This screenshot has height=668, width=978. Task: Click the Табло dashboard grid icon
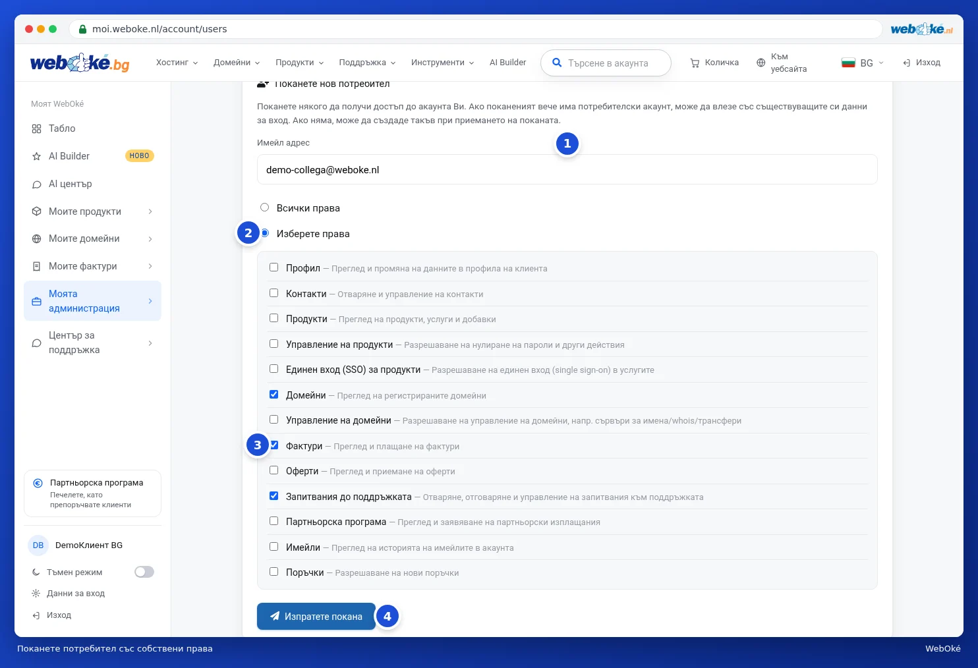(36, 129)
